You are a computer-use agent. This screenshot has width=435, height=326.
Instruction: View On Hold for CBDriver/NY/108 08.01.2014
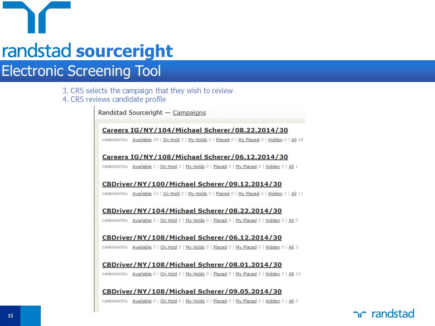tap(169, 274)
